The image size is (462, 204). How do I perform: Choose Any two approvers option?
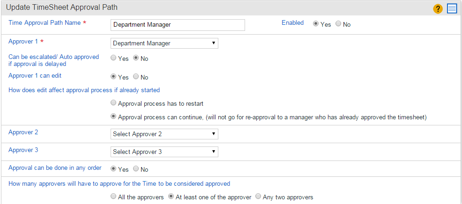[258, 197]
